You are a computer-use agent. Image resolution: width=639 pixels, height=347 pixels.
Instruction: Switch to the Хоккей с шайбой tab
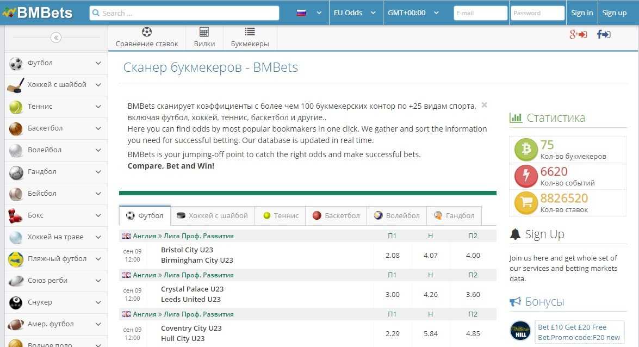[212, 215]
